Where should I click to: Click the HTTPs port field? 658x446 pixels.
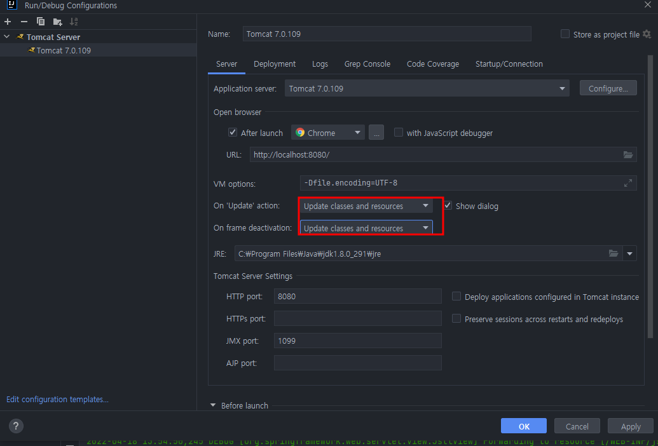click(357, 318)
